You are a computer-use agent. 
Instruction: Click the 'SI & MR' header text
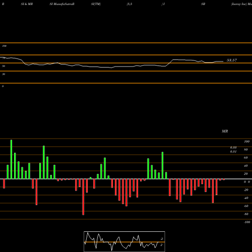27,4
